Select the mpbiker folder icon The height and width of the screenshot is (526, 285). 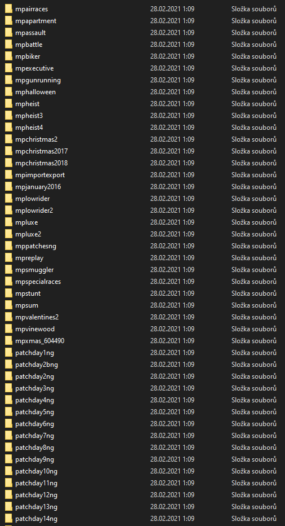tap(8, 56)
